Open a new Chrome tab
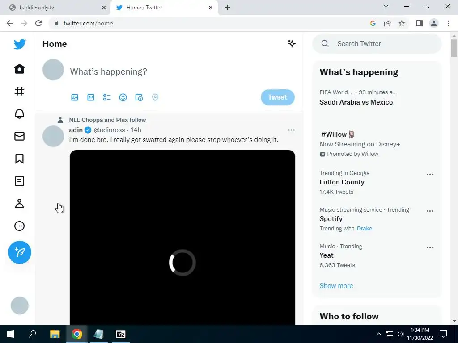Viewport: 458px width, 343px height. pos(228,8)
